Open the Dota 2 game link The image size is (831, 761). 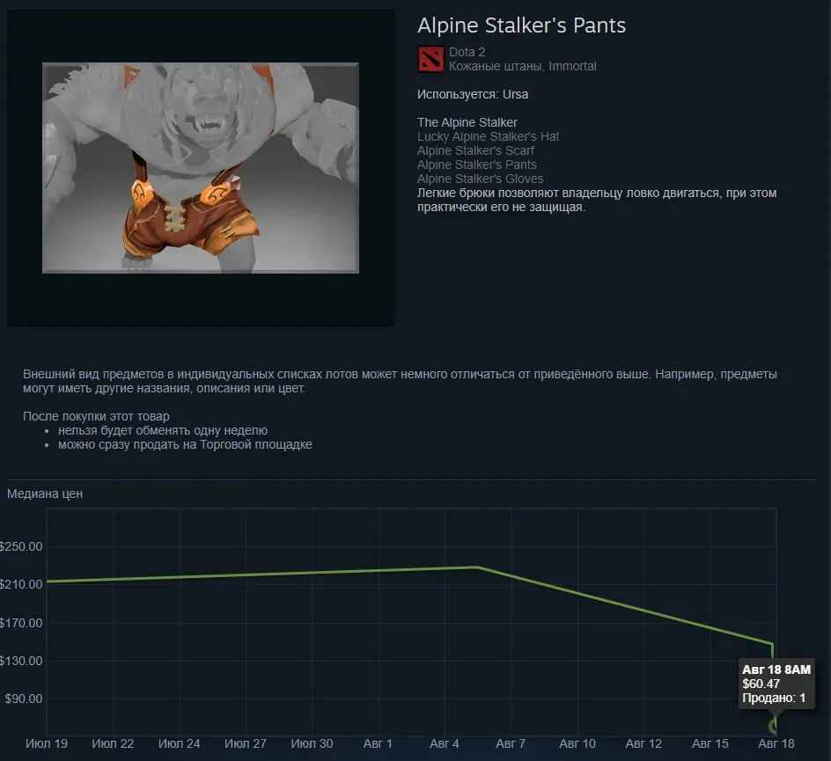pyautogui.click(x=467, y=52)
